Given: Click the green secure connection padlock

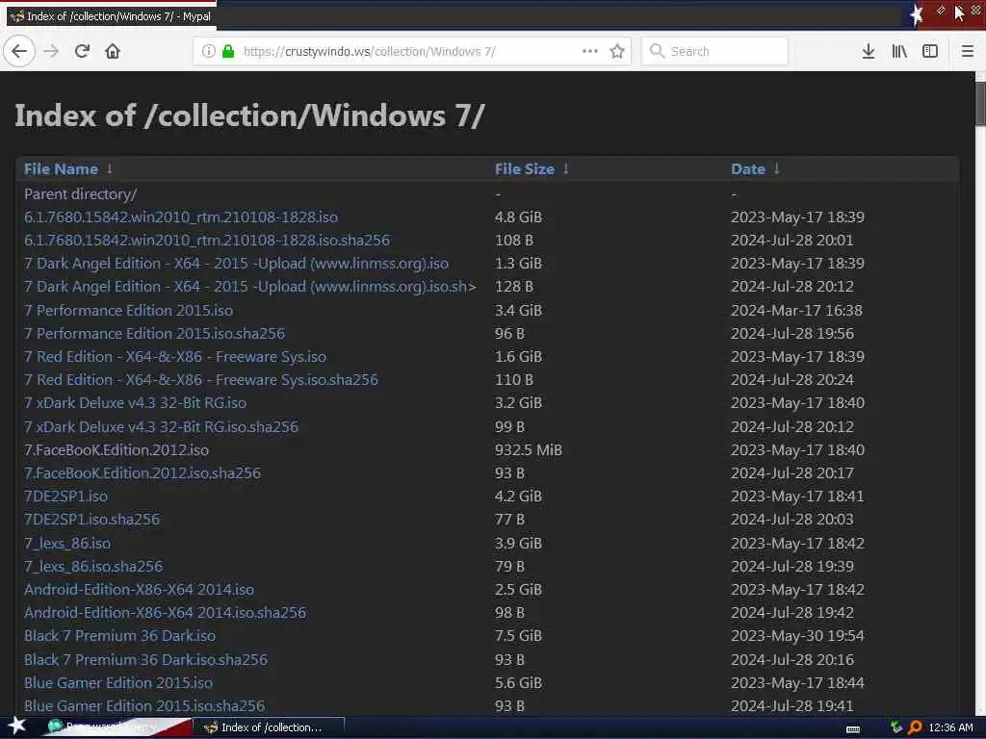Looking at the screenshot, I should point(228,51).
